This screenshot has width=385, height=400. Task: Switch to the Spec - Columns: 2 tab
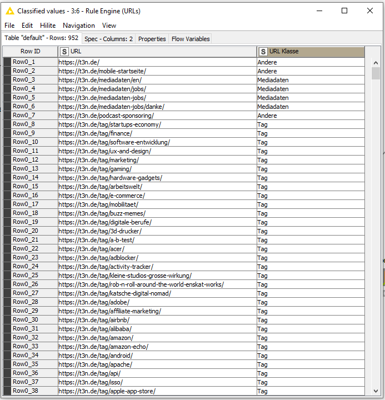coord(109,39)
